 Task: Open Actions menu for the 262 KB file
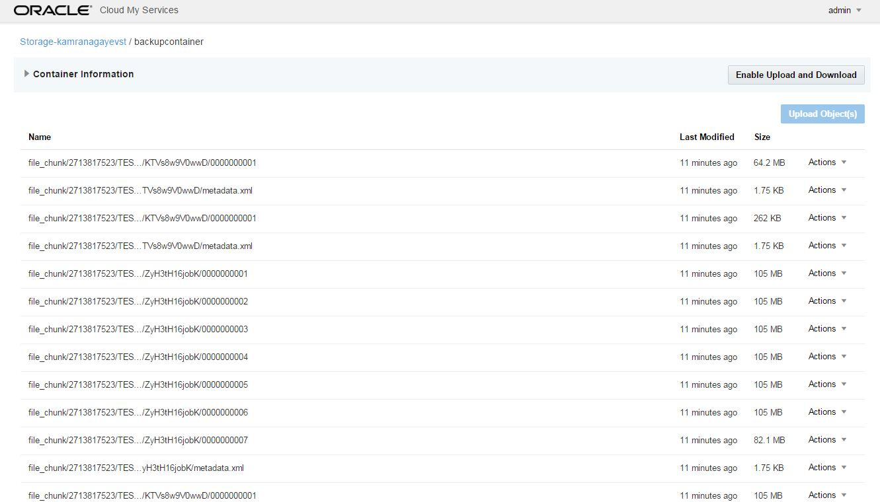[x=826, y=218]
